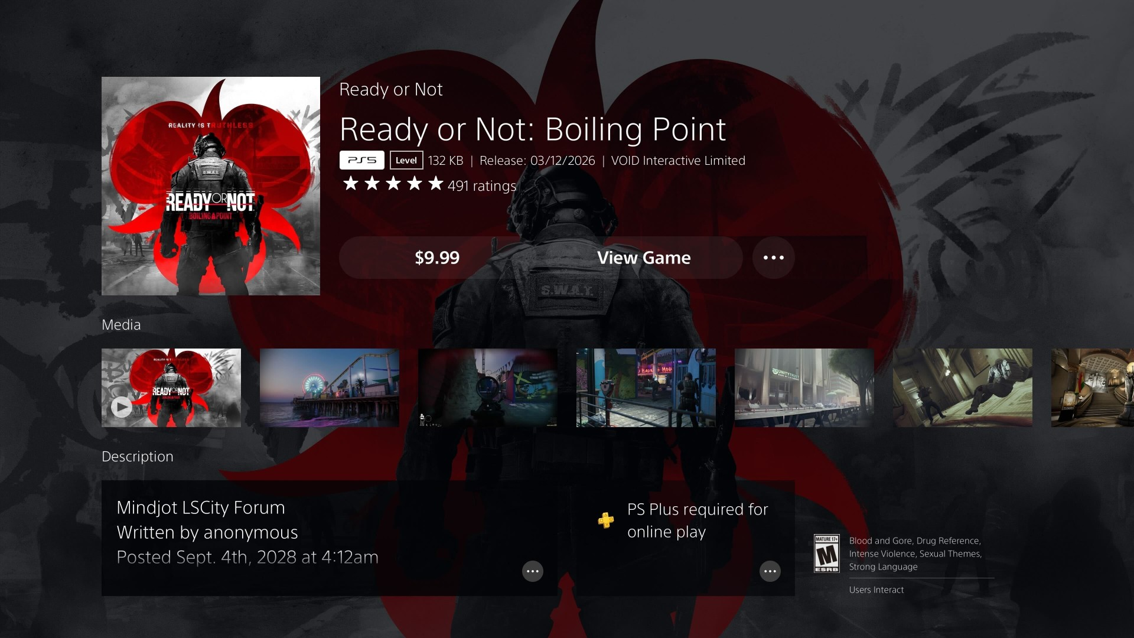
Task: Click the ESRB Mature rating icon
Action: pos(826,554)
